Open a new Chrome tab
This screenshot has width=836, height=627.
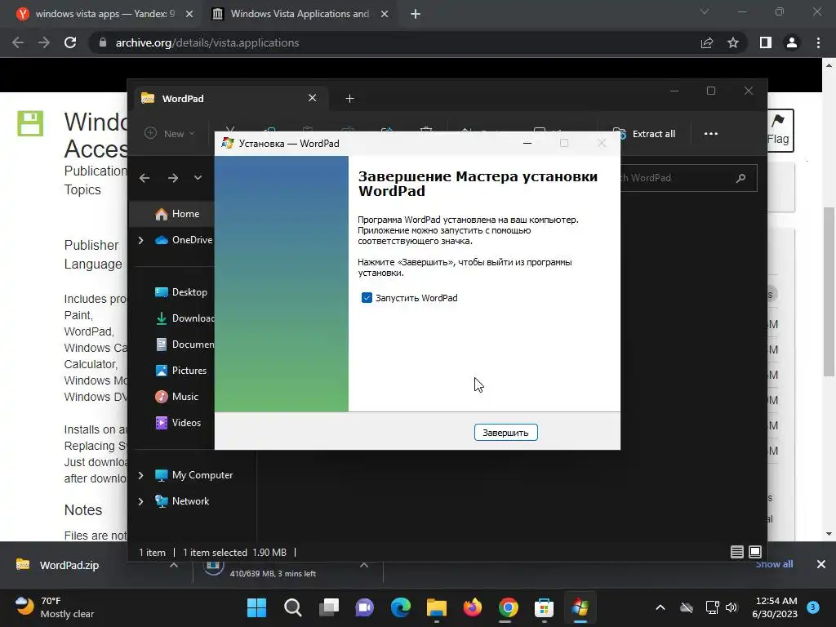click(x=416, y=14)
